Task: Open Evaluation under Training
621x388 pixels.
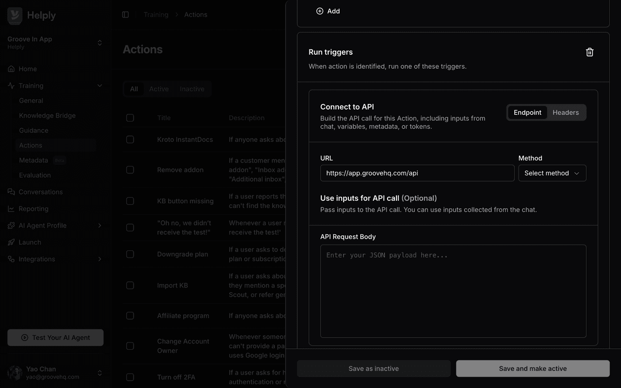Action: 35,175
